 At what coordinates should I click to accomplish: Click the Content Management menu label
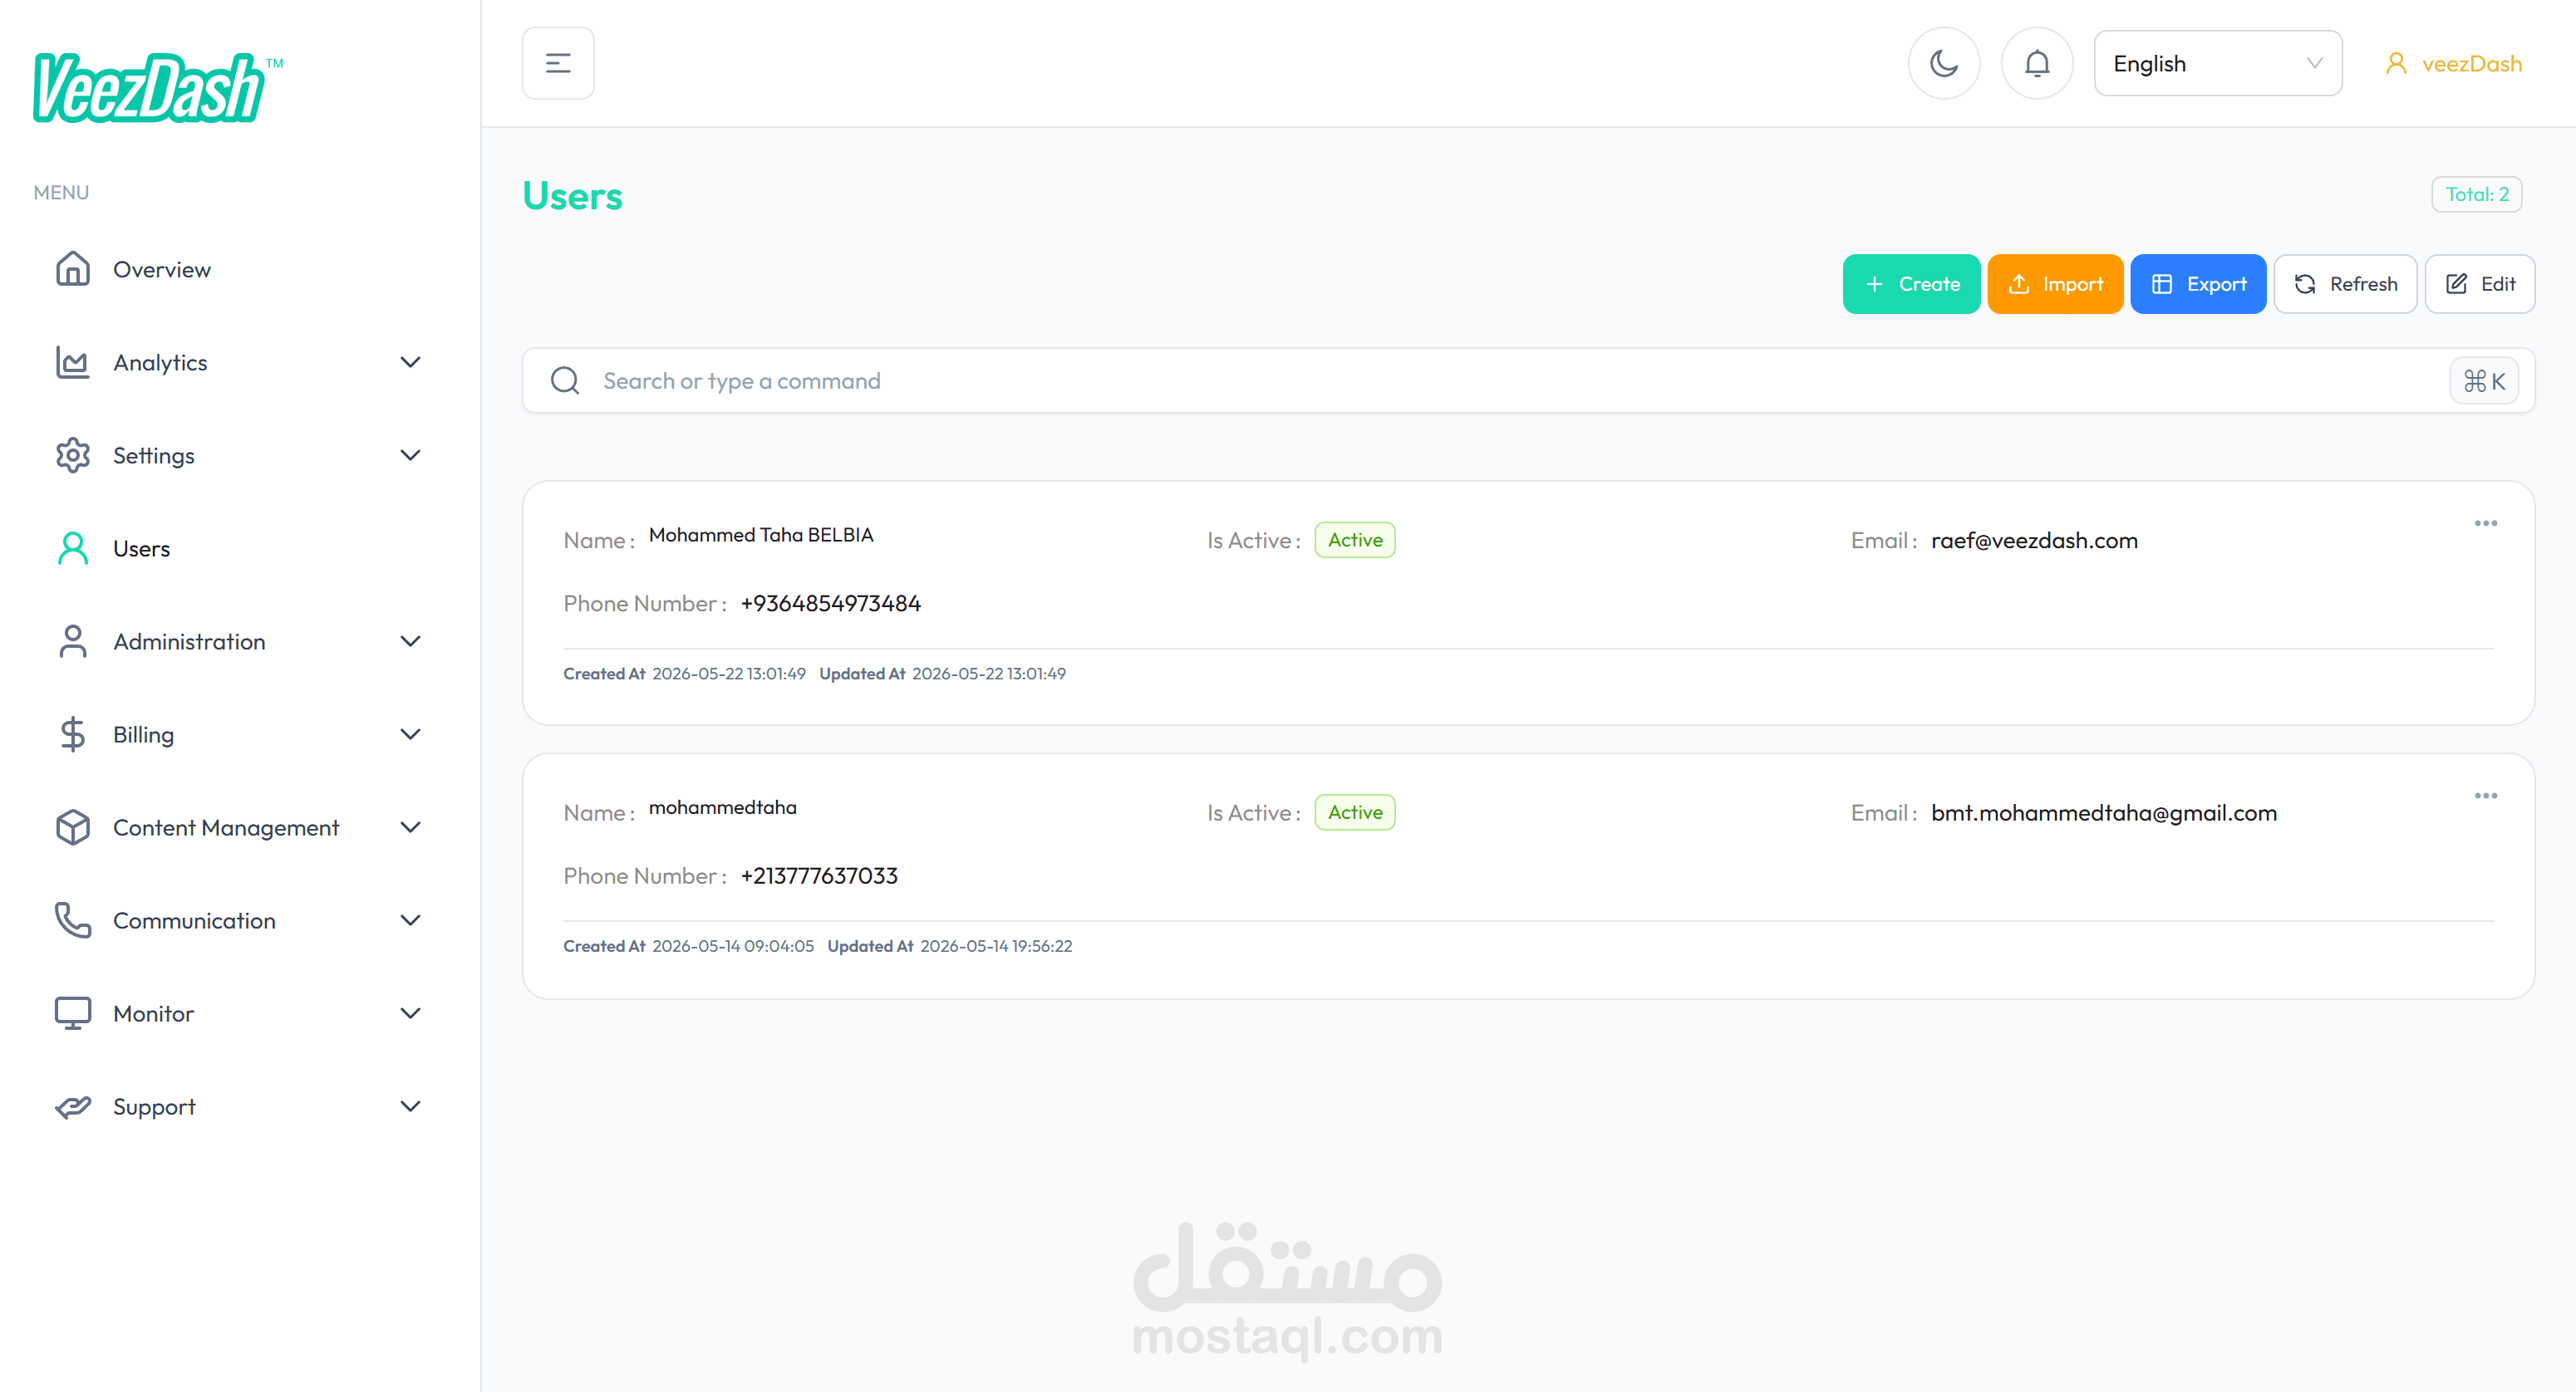click(x=226, y=827)
